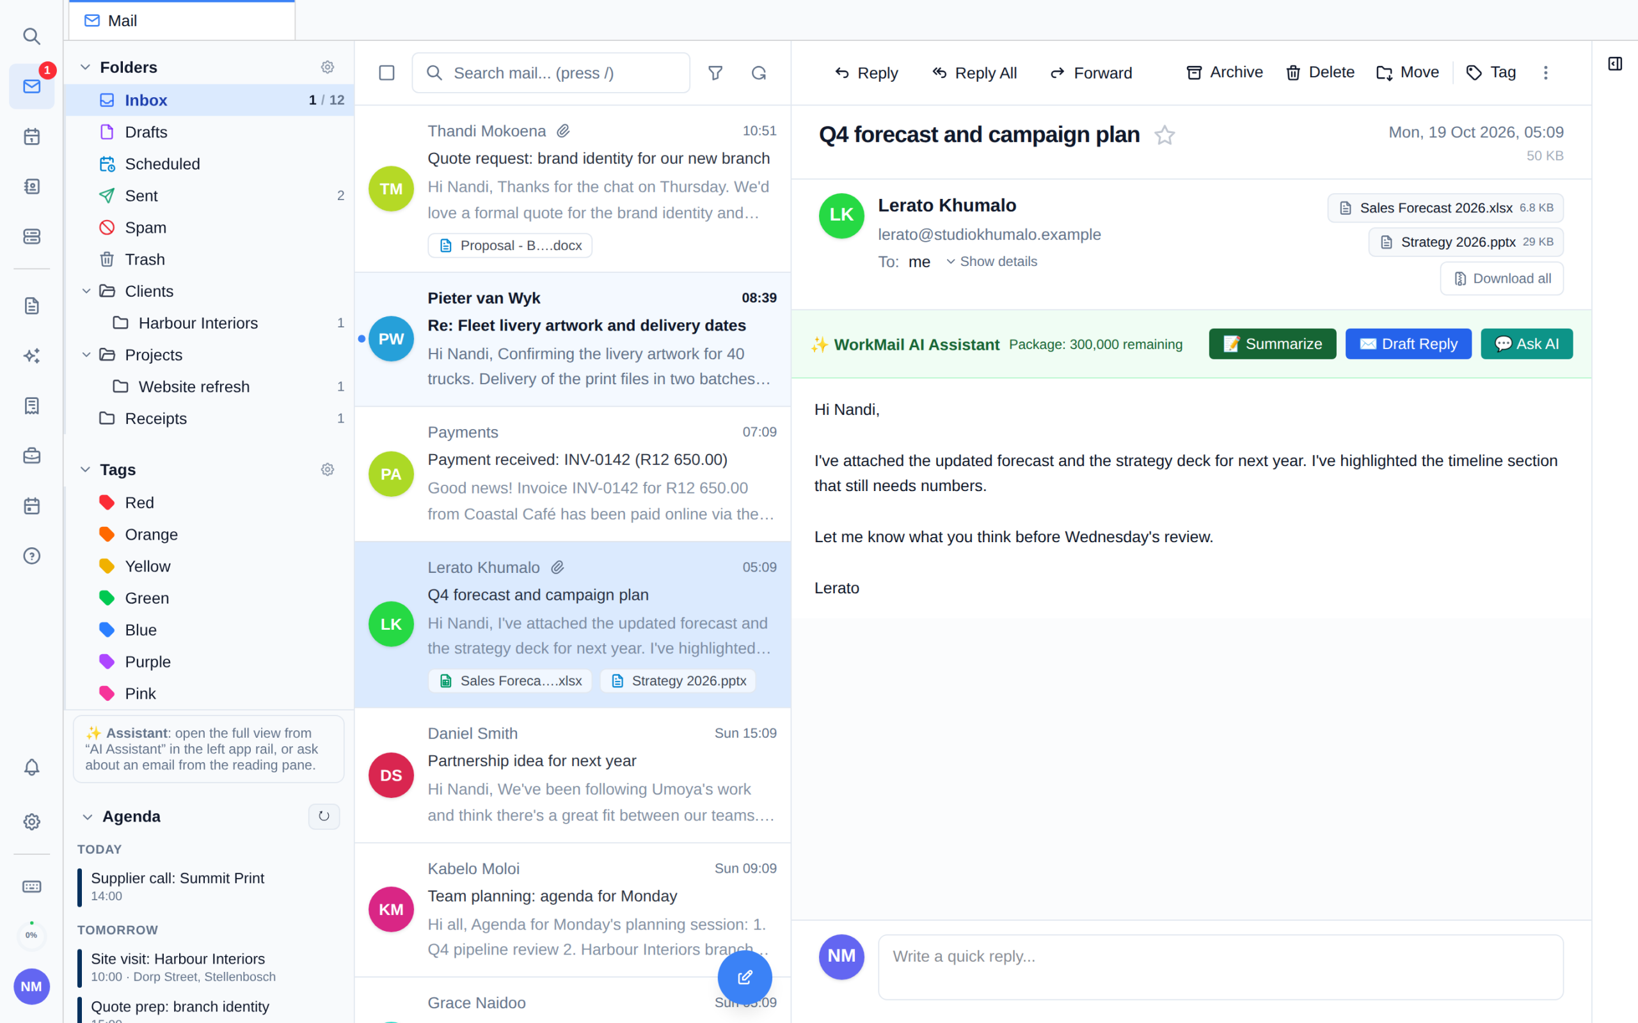Image resolution: width=1638 pixels, height=1023 pixels.
Task: Select the Red tag
Action: click(210, 502)
